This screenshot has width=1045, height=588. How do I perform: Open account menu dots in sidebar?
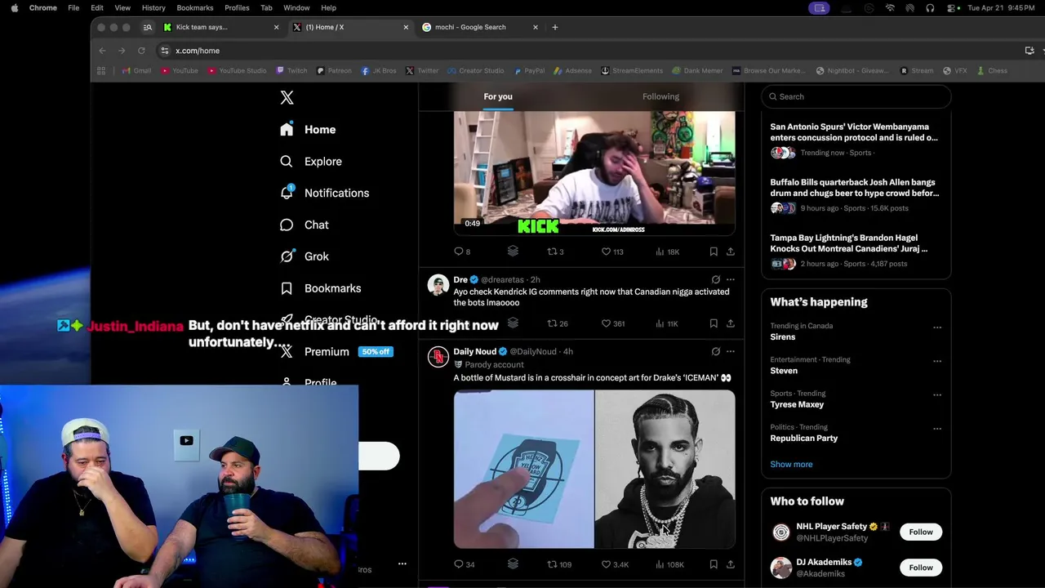[402, 563]
